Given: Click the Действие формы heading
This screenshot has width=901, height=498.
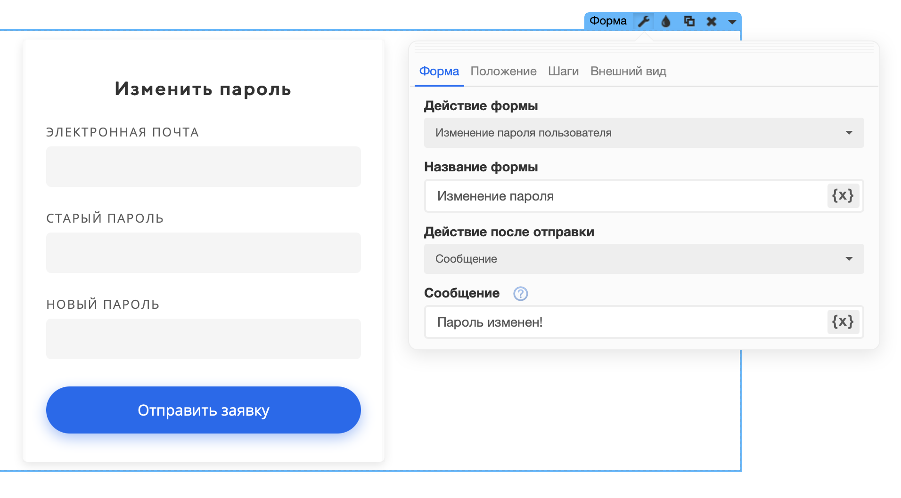Looking at the screenshot, I should point(481,106).
